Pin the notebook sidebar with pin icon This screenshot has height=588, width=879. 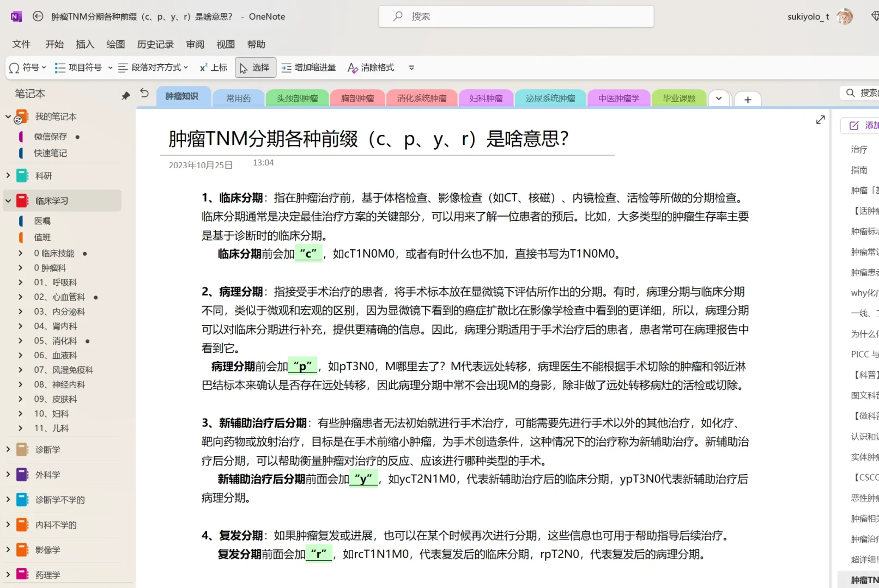coord(125,95)
